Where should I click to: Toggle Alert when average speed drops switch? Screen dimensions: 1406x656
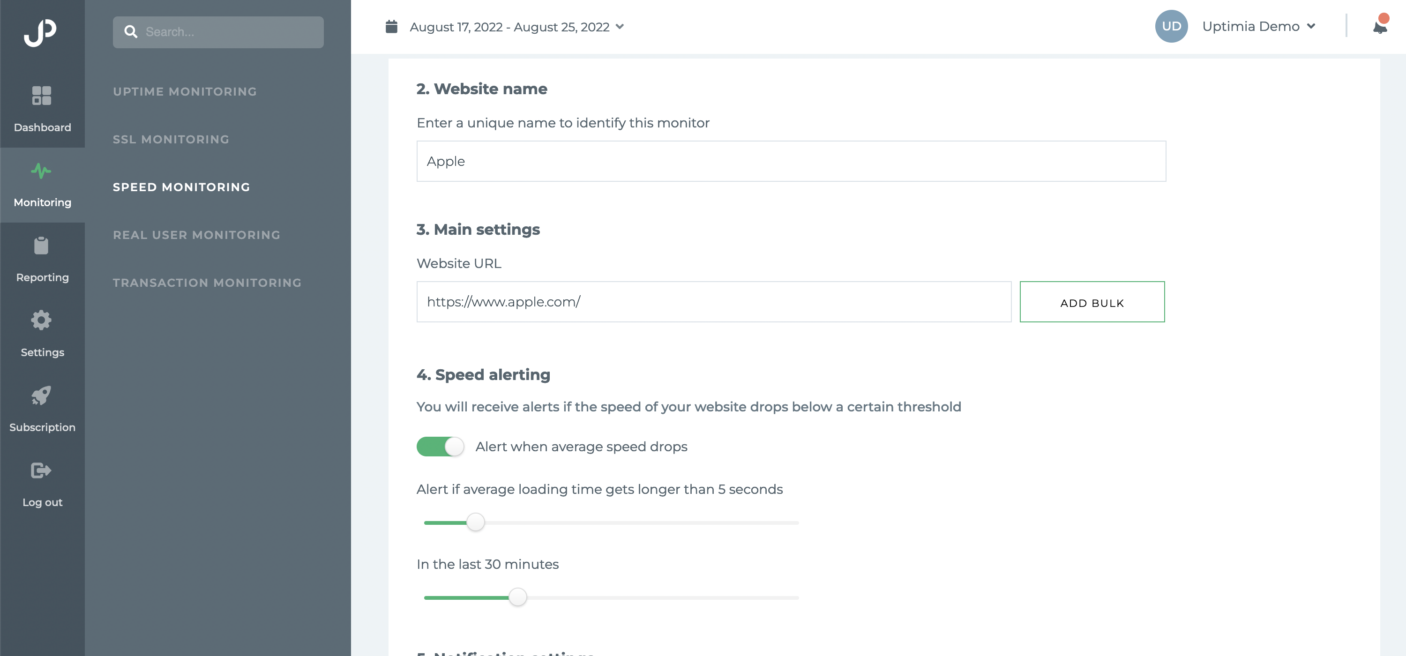[x=440, y=447]
